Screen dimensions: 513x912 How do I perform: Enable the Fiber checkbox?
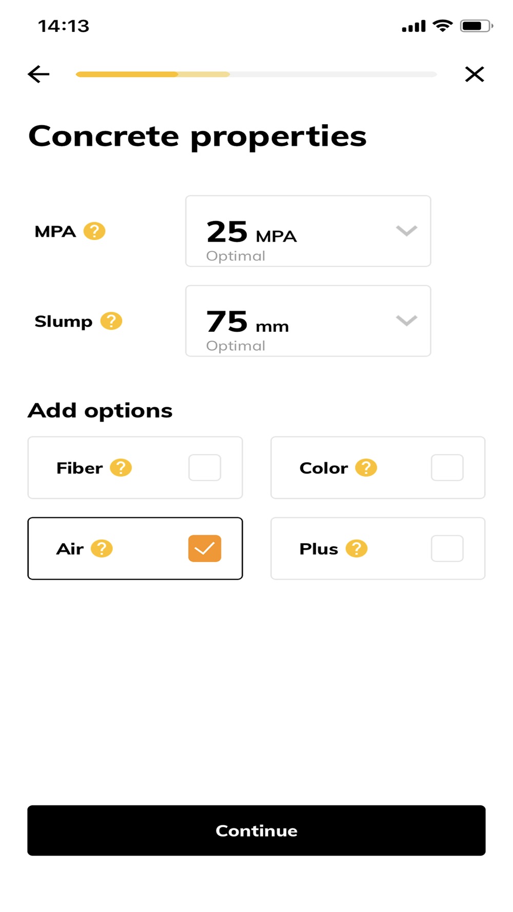[x=205, y=468]
